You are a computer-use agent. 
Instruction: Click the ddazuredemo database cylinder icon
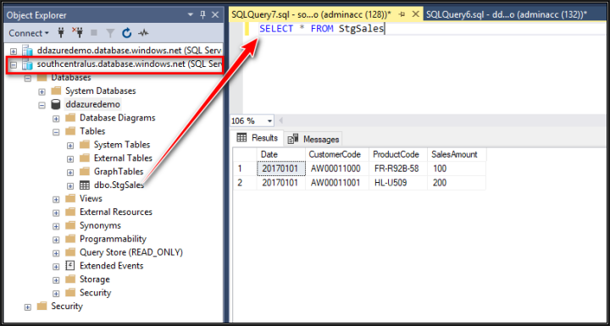point(56,105)
